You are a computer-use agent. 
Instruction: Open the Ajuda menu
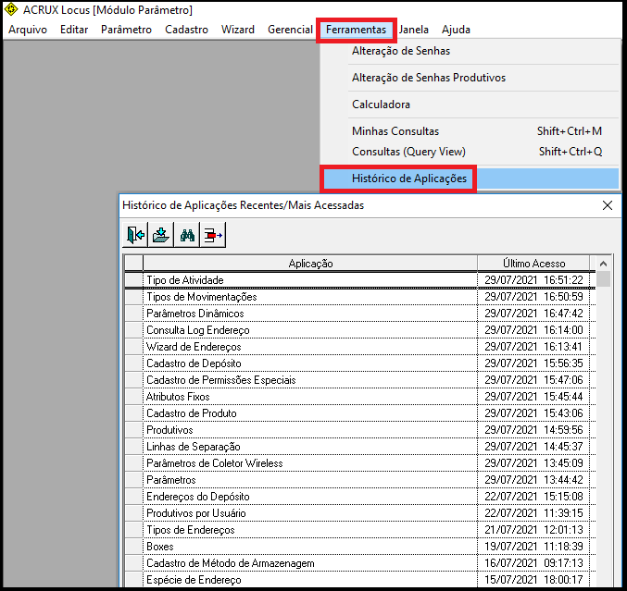pos(456,30)
